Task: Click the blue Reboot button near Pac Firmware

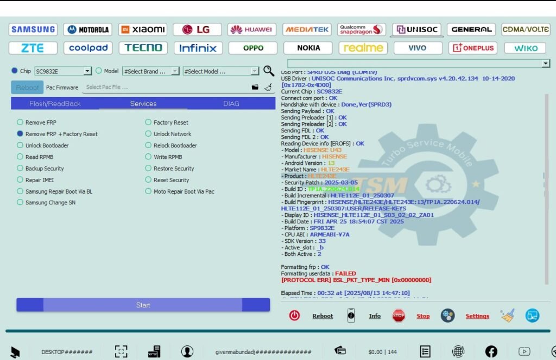Action: pyautogui.click(x=27, y=87)
